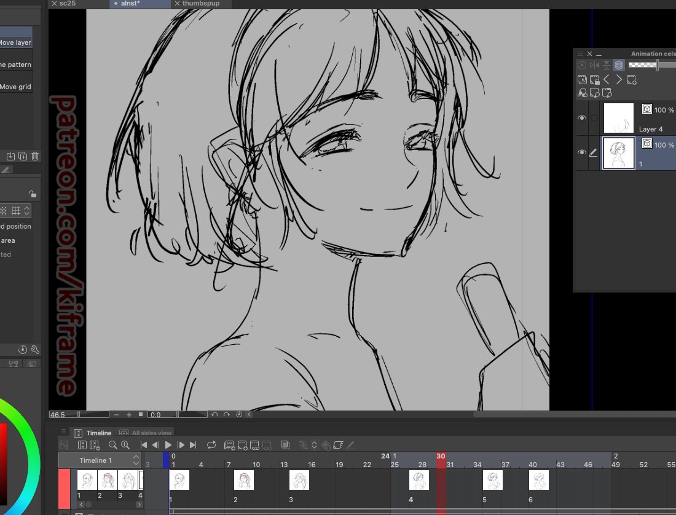This screenshot has height=515, width=676.
Task: Click the New animation cel icon in the timeline
Action: (x=242, y=445)
